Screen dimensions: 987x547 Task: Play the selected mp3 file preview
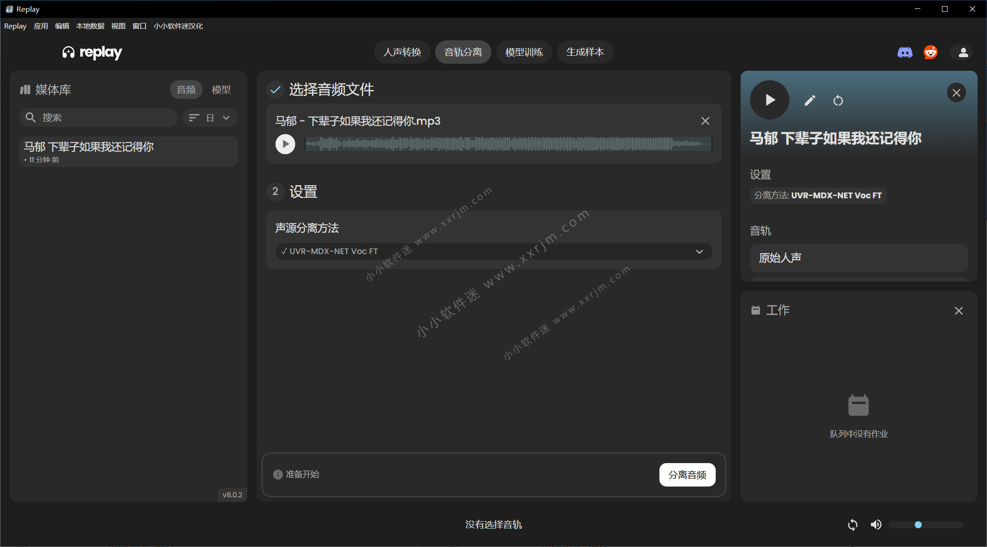point(285,144)
